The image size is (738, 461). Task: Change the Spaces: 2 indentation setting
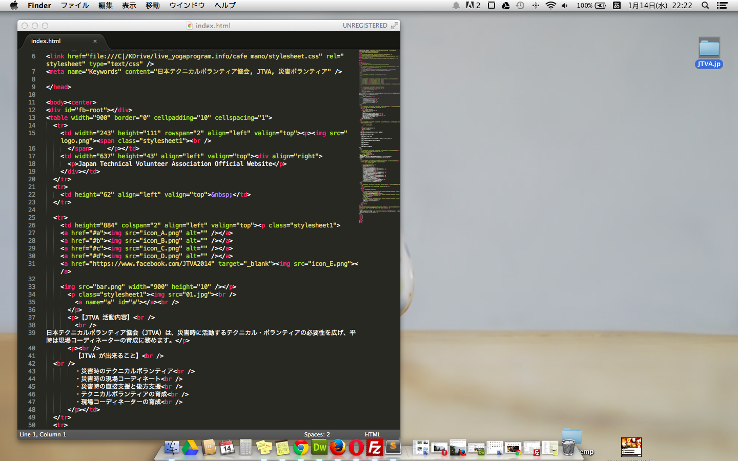(317, 434)
